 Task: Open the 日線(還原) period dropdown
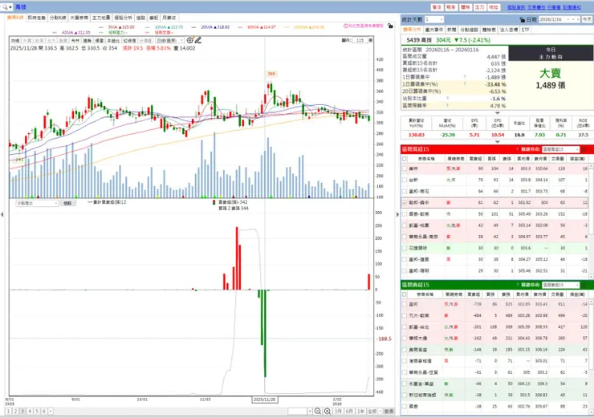tap(169, 40)
